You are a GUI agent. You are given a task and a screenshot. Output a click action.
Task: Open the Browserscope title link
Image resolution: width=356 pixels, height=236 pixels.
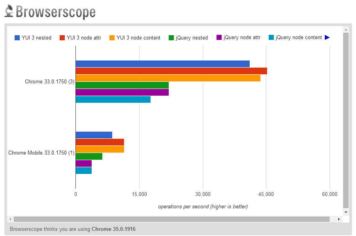(x=56, y=11)
